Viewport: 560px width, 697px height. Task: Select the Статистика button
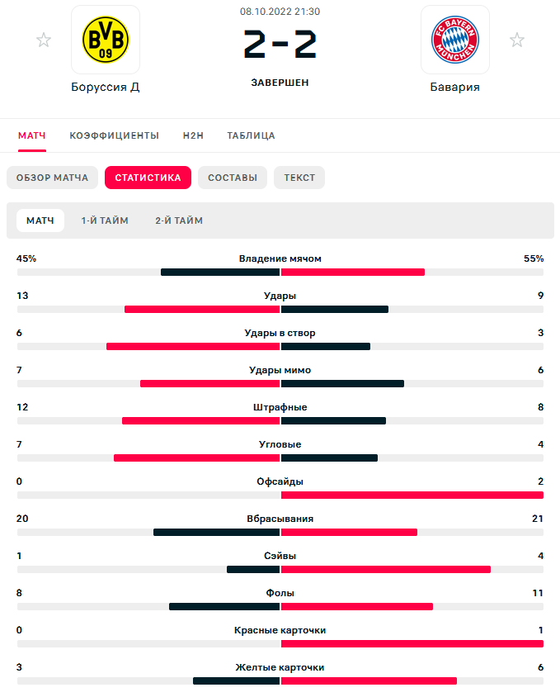click(148, 178)
